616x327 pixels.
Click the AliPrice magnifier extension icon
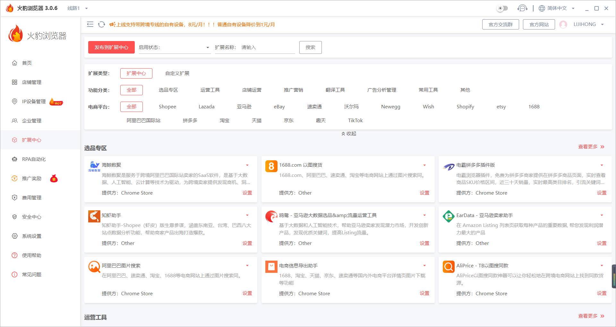click(x=449, y=267)
